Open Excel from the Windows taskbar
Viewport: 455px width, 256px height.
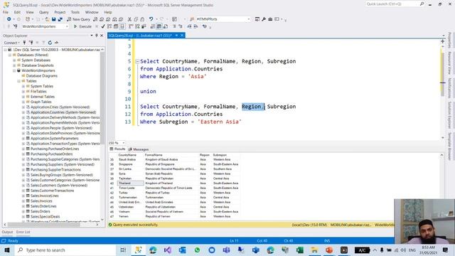pos(300,250)
